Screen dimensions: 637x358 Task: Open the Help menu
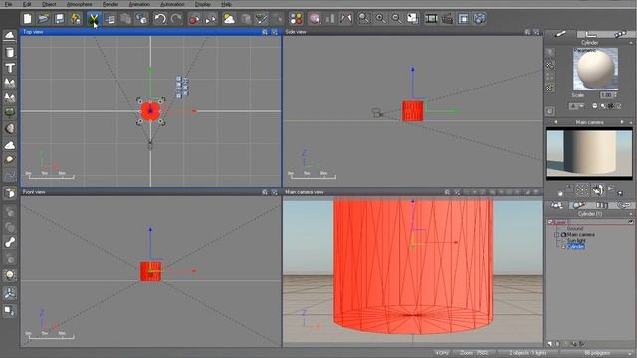[226, 4]
